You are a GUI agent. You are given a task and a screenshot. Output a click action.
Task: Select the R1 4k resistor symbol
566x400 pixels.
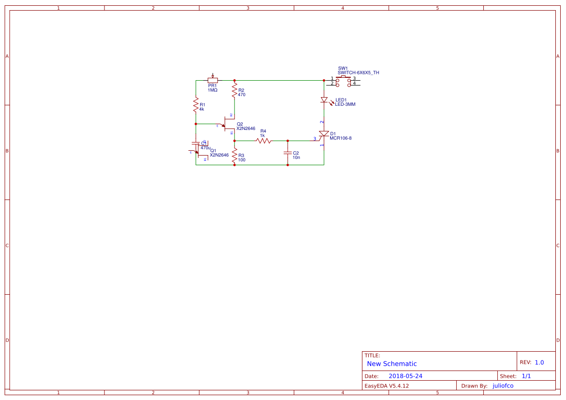[x=196, y=104]
